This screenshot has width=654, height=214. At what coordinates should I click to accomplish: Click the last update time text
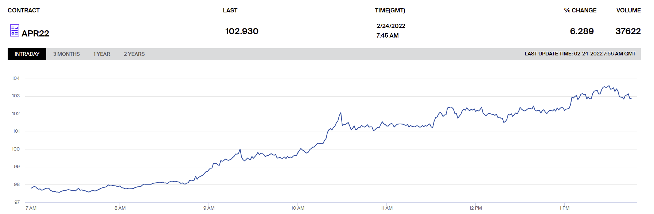tap(580, 54)
